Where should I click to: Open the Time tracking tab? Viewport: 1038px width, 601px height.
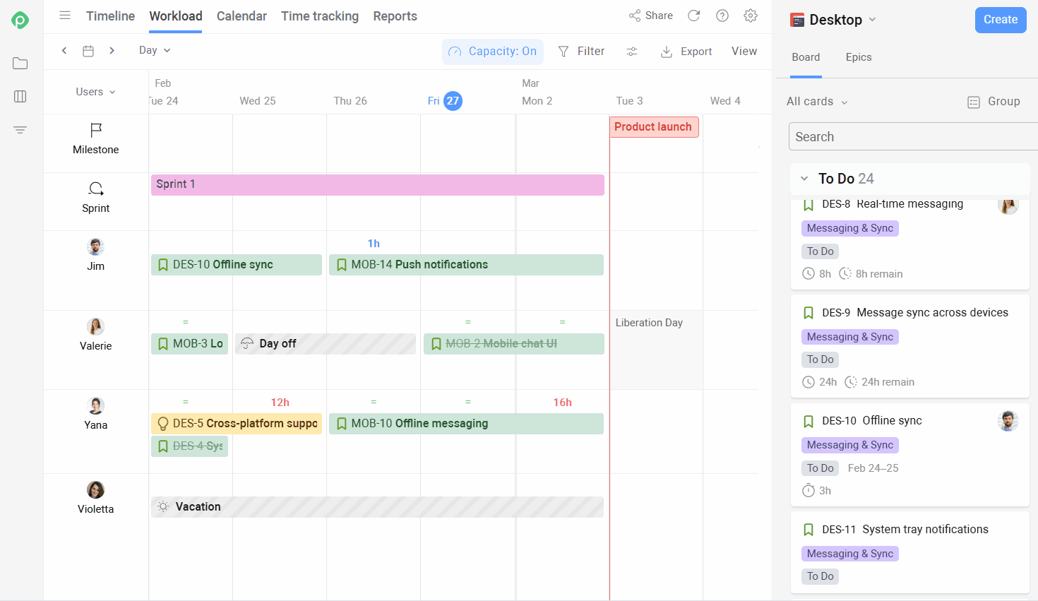320,16
